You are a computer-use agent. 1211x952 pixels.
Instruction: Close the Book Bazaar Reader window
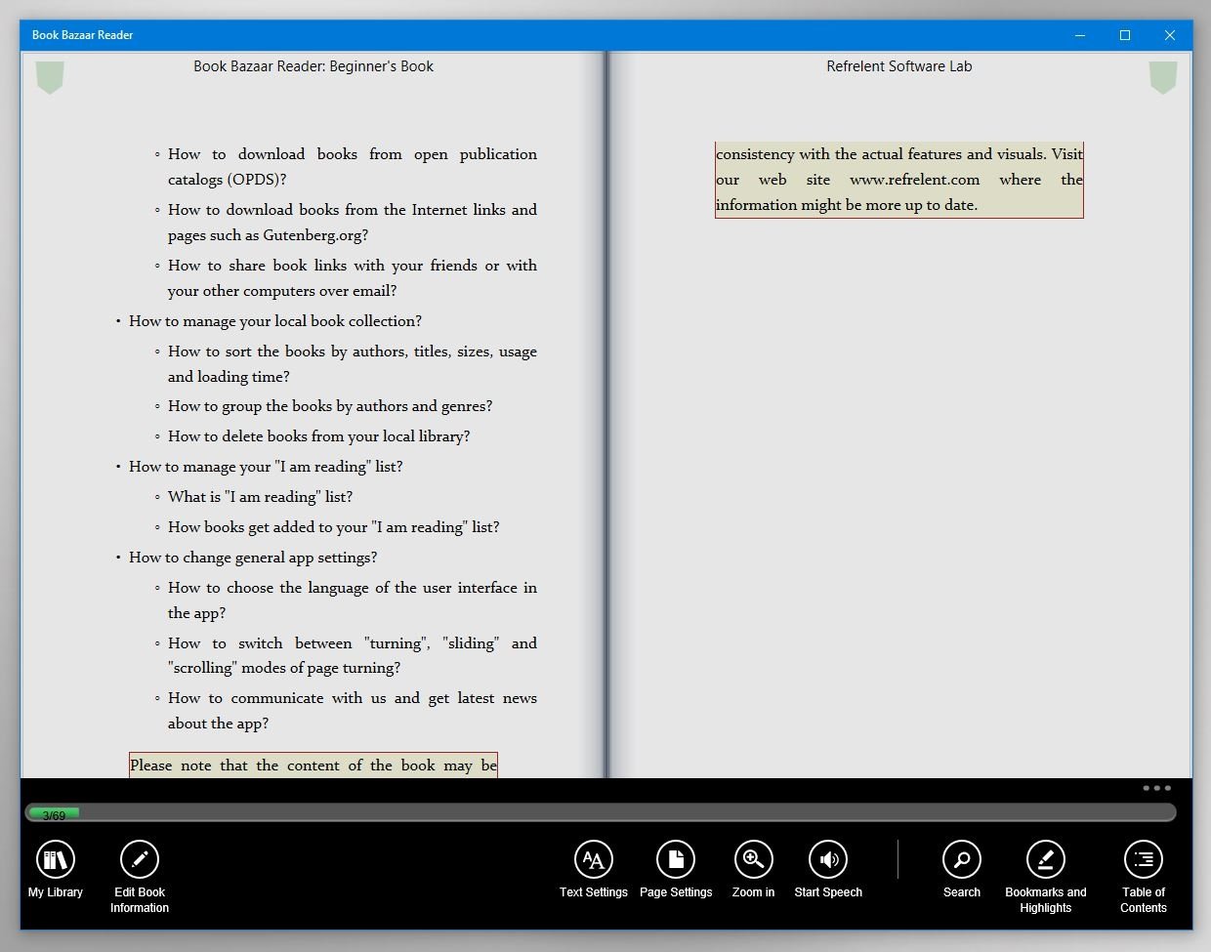click(1170, 35)
